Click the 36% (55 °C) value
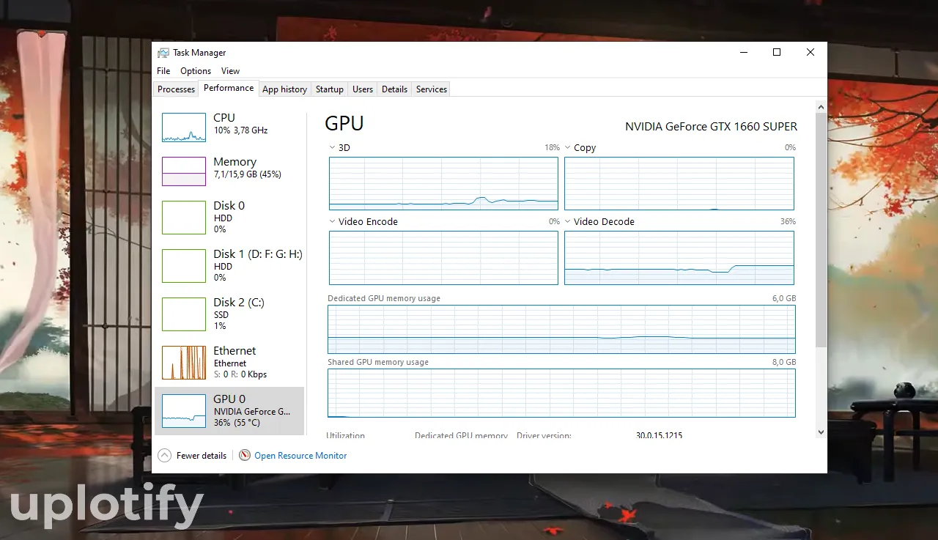Image resolution: width=938 pixels, height=540 pixels. coord(237,423)
